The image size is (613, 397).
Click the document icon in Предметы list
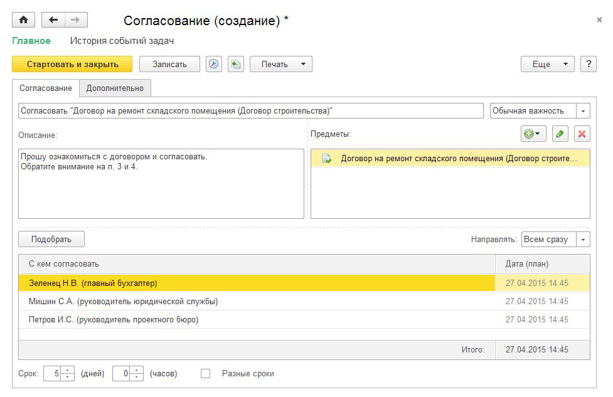pos(327,159)
